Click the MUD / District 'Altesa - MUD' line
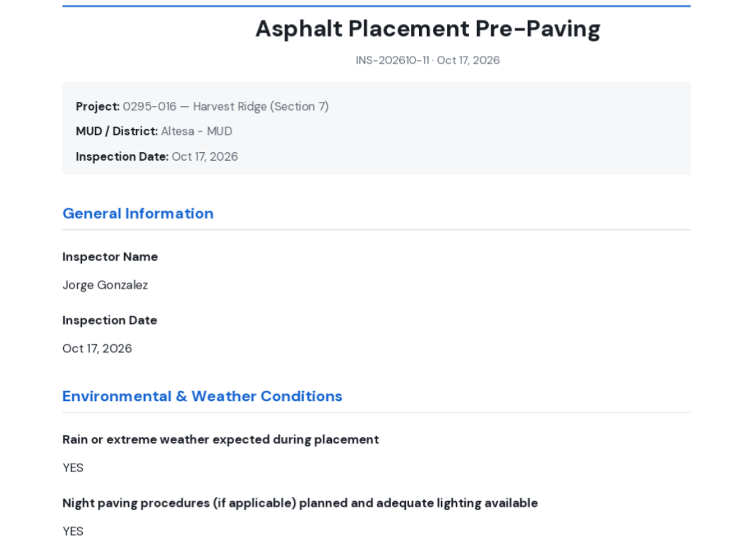The width and height of the screenshot is (736, 552). (x=154, y=131)
